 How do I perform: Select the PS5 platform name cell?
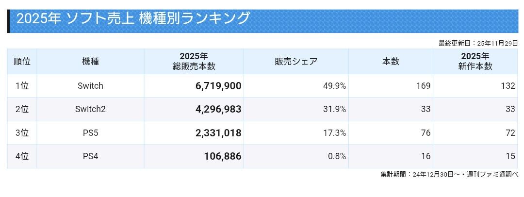[x=90, y=133]
